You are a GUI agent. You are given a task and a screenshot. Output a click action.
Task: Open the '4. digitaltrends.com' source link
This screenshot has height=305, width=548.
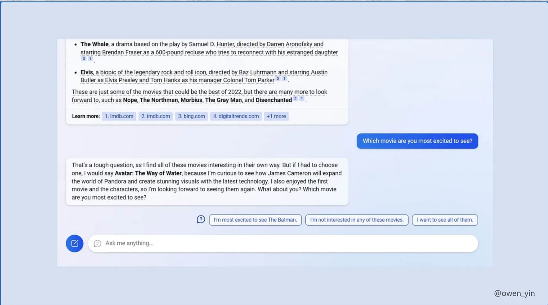(236, 116)
